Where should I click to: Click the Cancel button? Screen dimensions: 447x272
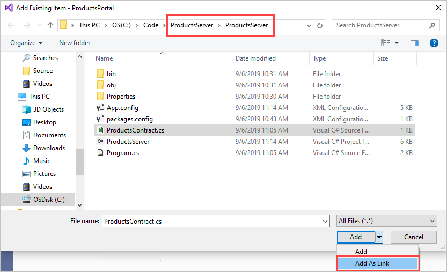pos(413,237)
